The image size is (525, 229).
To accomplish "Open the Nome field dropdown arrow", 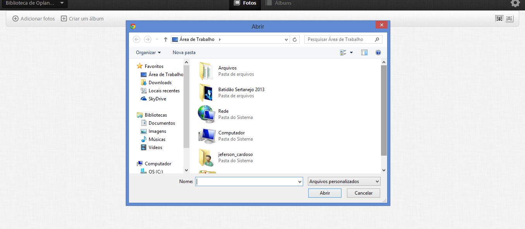I will [300, 182].
